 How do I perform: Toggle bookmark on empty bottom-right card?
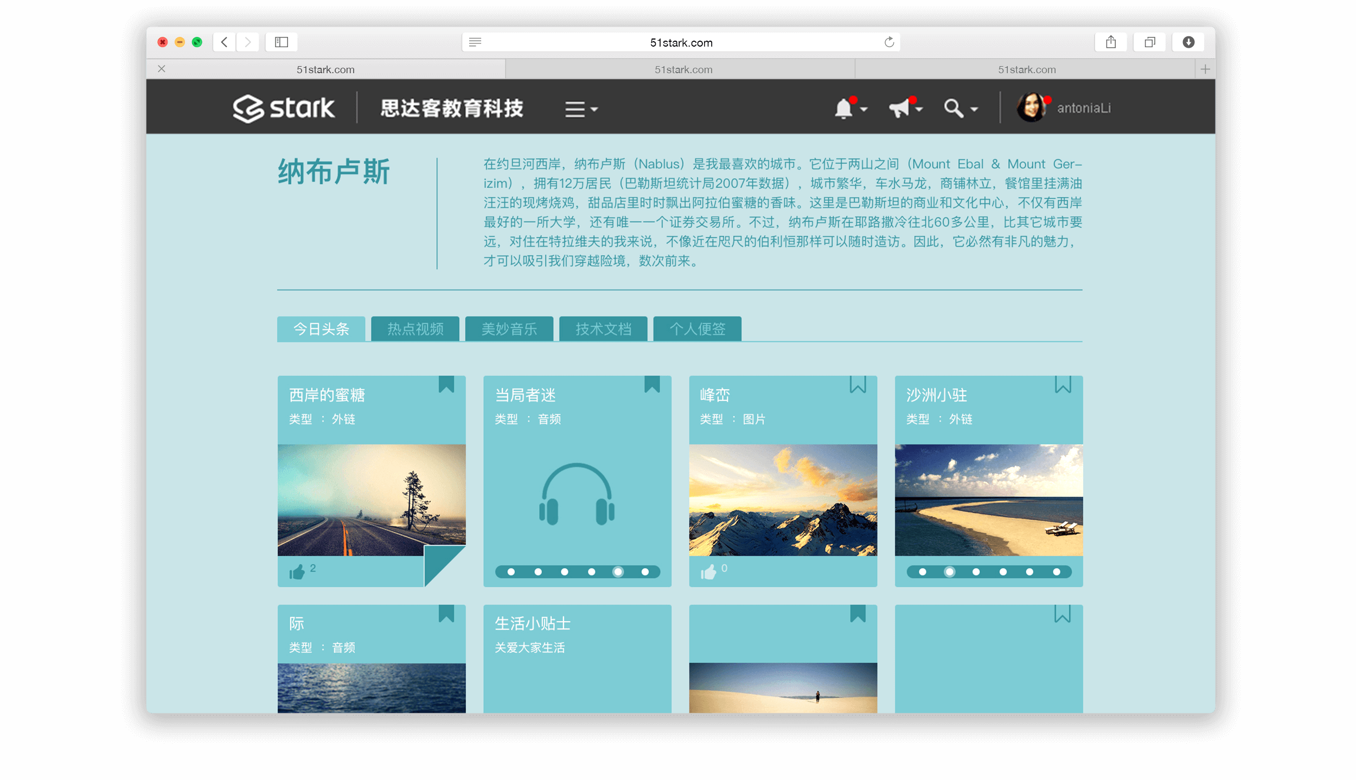click(x=1062, y=613)
